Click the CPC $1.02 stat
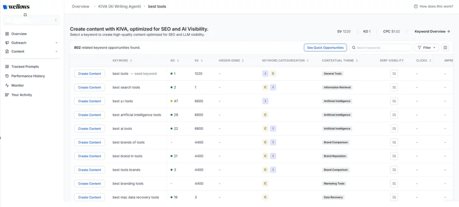This screenshot has height=207, width=459. 391,31
